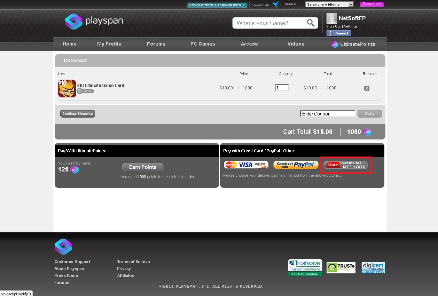438x296 pixels.
Task: Click the $10 Ultimate Game Card thumbnail
Action: click(67, 88)
